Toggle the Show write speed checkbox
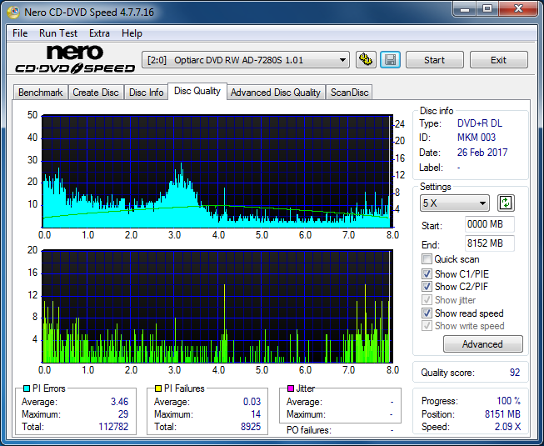 pyautogui.click(x=427, y=326)
